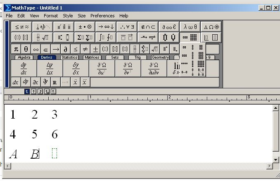Insert curly braces template from small bar
Screen dimensions: 280x181
click(x=125, y=49)
